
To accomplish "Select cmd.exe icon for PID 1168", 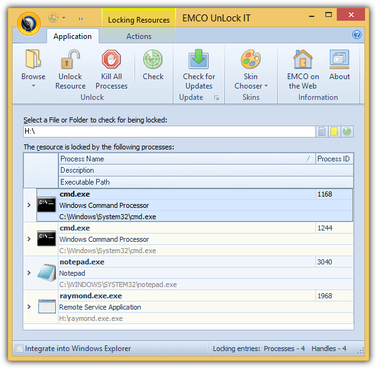I will (46, 205).
